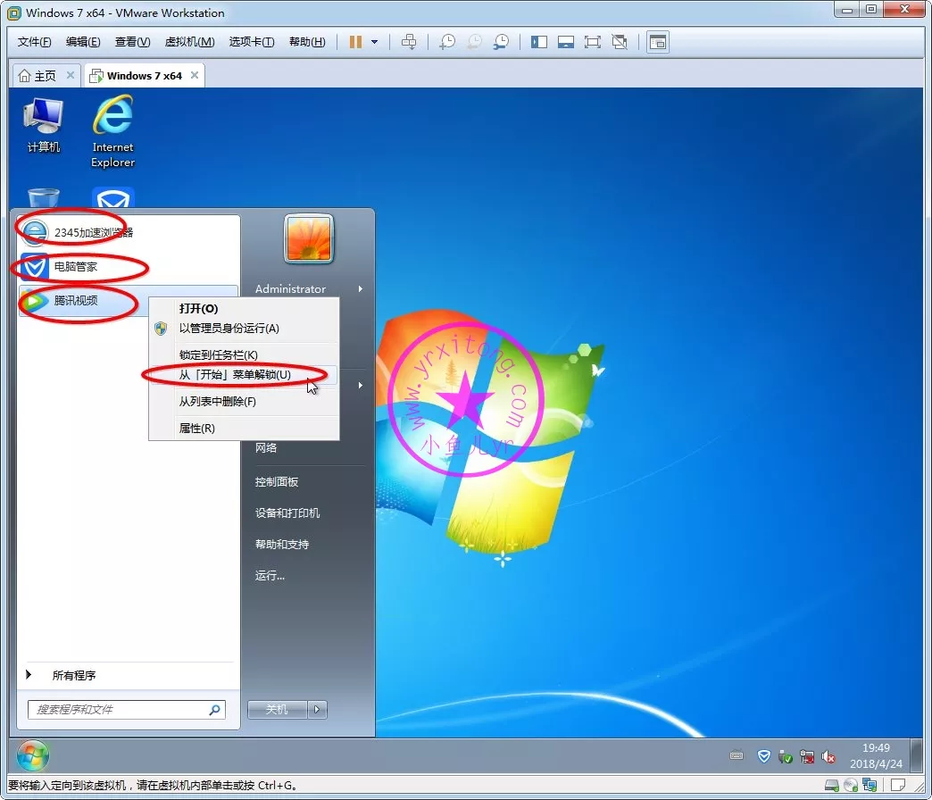This screenshot has height=800, width=932.
Task: Click send Ctrl+Alt+Del toolbar icon
Action: (x=409, y=42)
